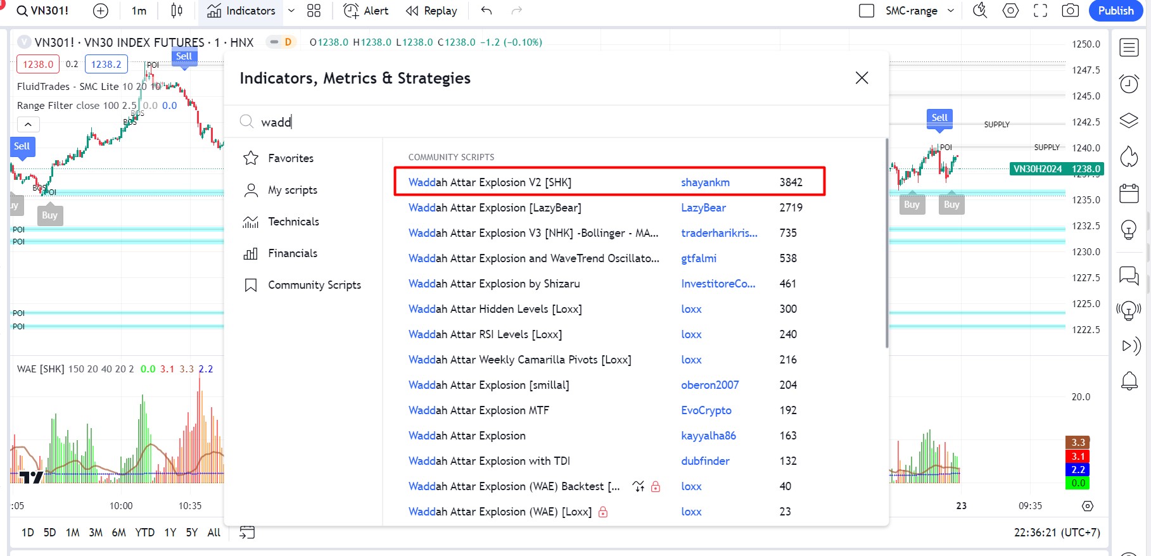Open the chart snapshot camera icon
The height and width of the screenshot is (556, 1151).
tap(1070, 11)
